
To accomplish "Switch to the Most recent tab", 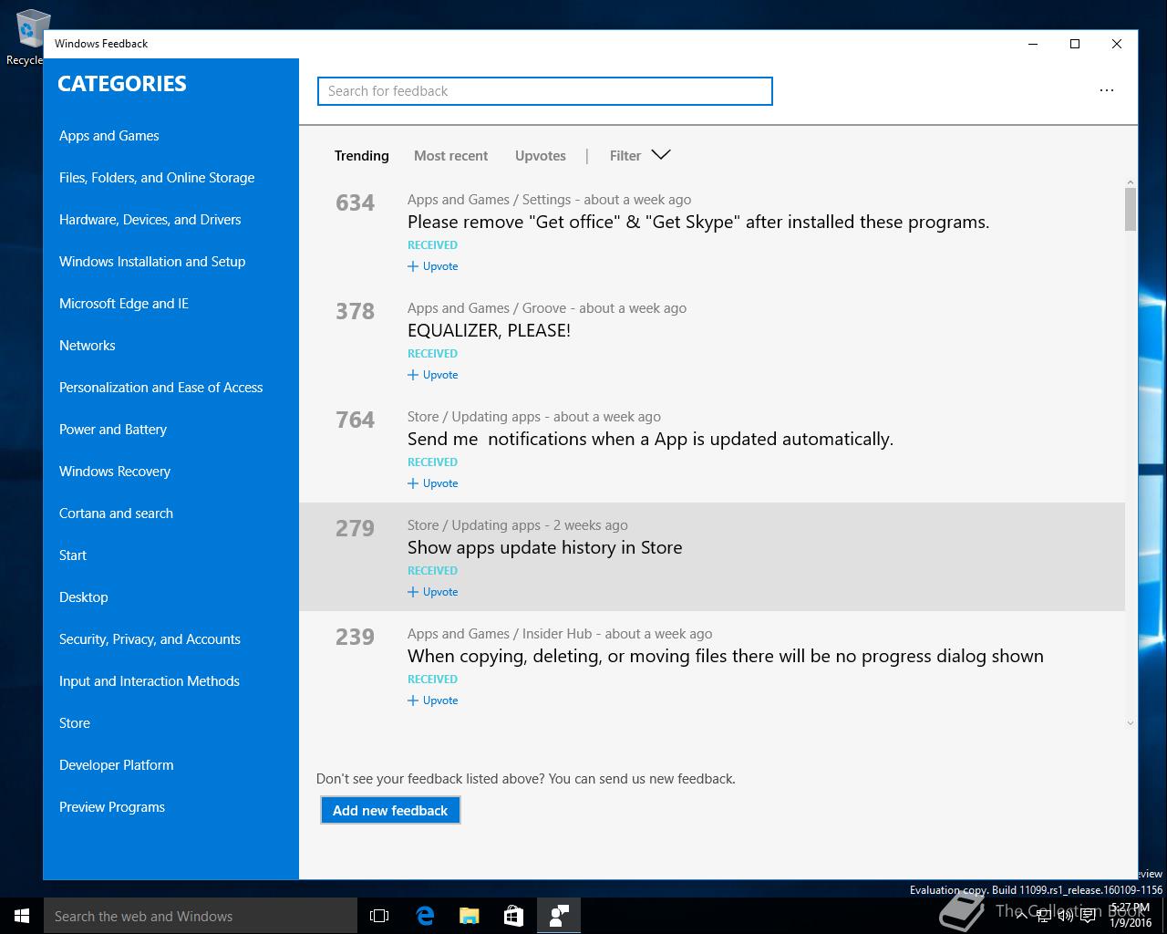I will point(450,156).
